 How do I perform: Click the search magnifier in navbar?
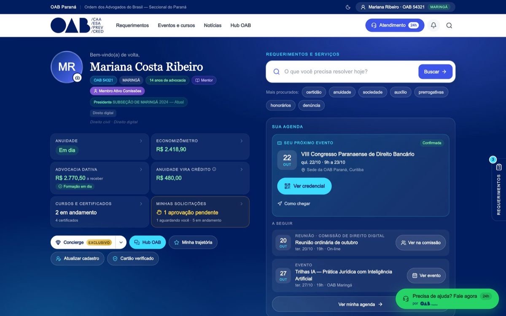pyautogui.click(x=449, y=25)
